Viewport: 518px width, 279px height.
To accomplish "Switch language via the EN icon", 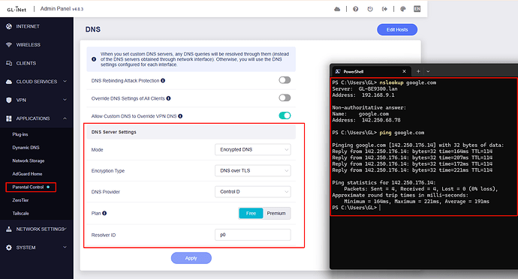I will [x=417, y=9].
